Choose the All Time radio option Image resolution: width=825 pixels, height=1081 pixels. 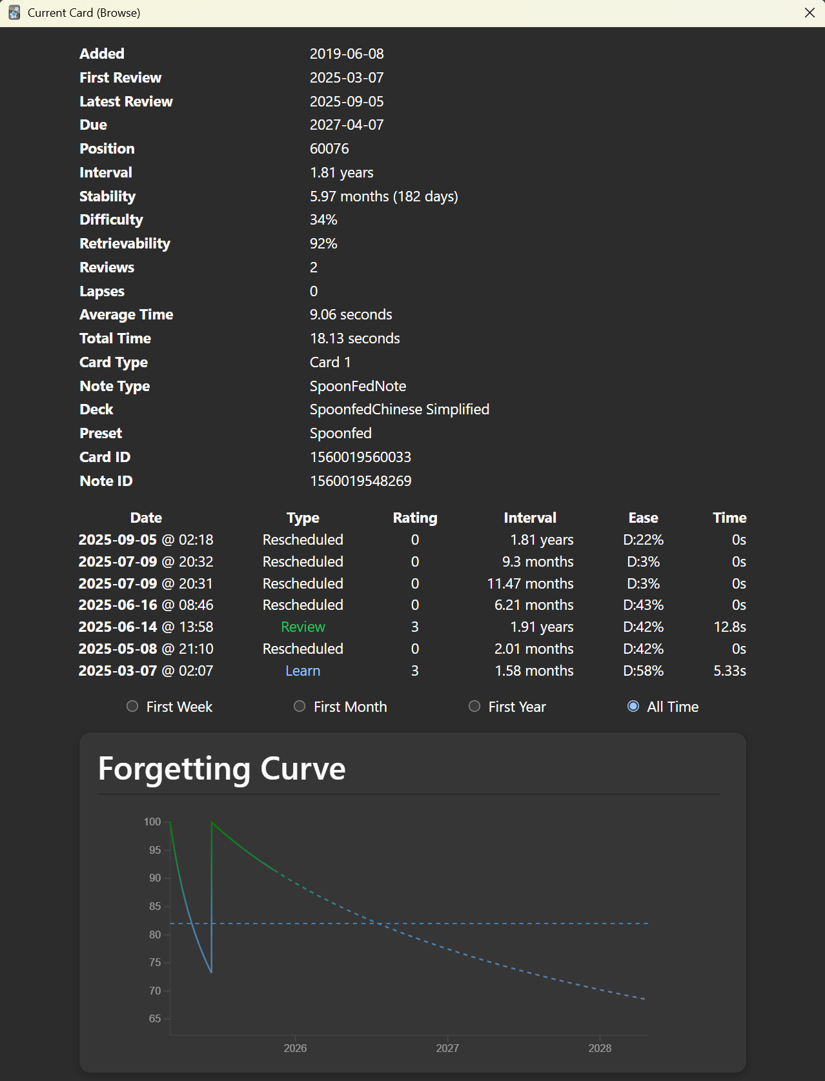pos(633,707)
